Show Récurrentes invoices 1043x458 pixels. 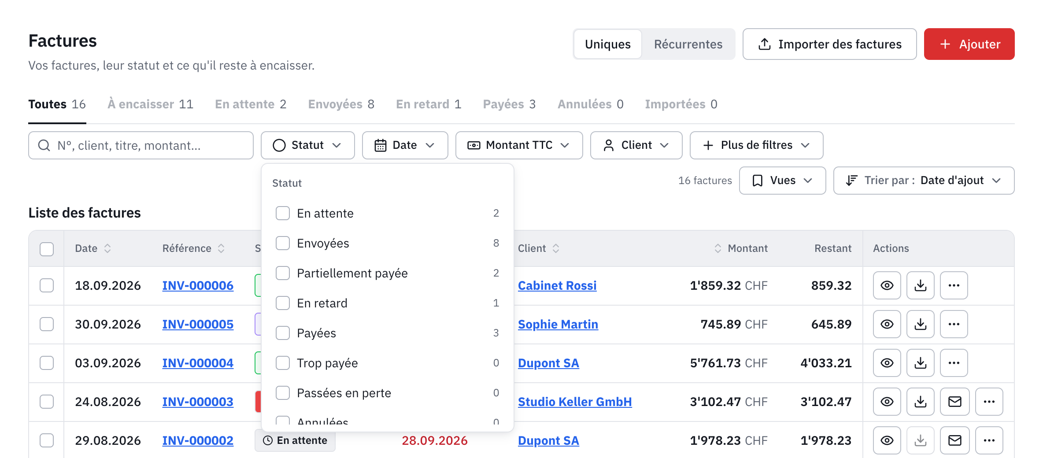(x=688, y=44)
